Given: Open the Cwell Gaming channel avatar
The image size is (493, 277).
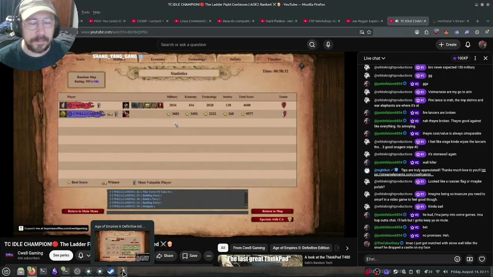Looking at the screenshot, I should [9, 255].
